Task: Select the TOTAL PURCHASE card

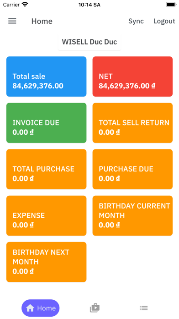Action: [47, 169]
